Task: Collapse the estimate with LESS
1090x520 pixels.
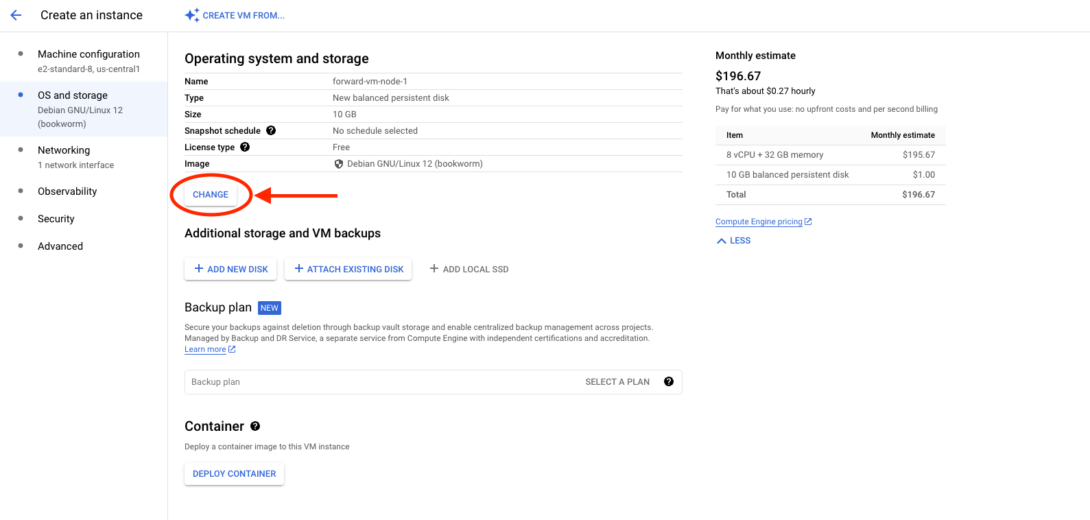Action: pyautogui.click(x=733, y=241)
